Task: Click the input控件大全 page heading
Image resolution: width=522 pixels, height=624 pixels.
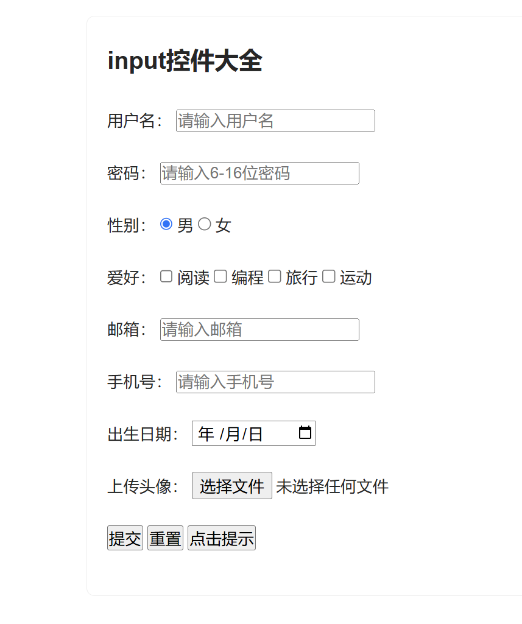Action: 185,61
